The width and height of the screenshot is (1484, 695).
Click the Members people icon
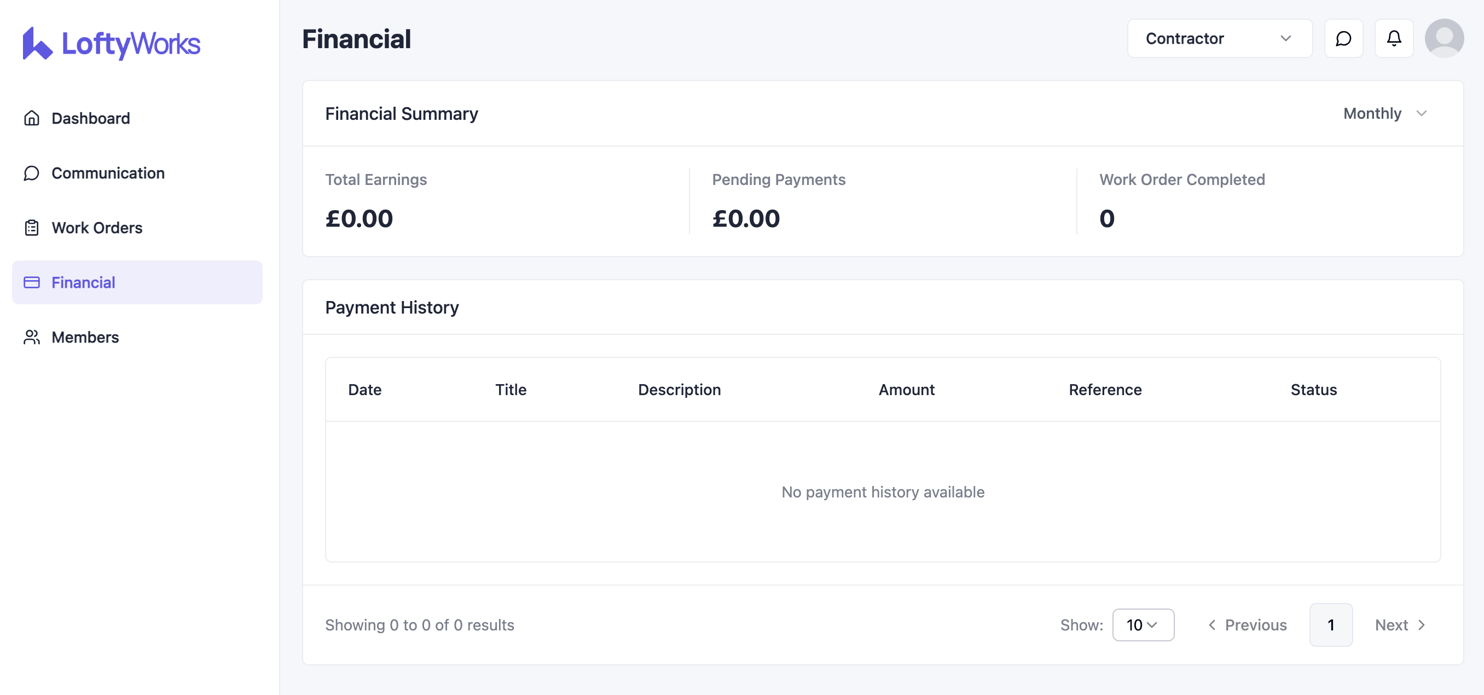pos(32,337)
